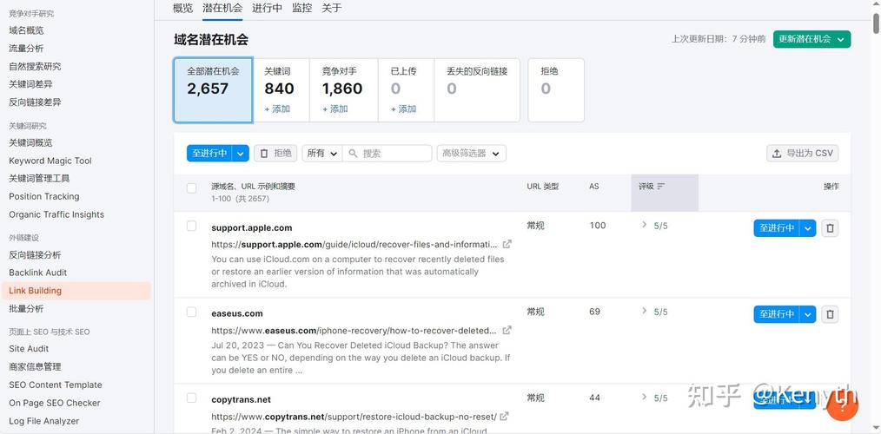881x434 pixels.
Task: Move easeus.com 至进行中
Action: pyautogui.click(x=777, y=314)
